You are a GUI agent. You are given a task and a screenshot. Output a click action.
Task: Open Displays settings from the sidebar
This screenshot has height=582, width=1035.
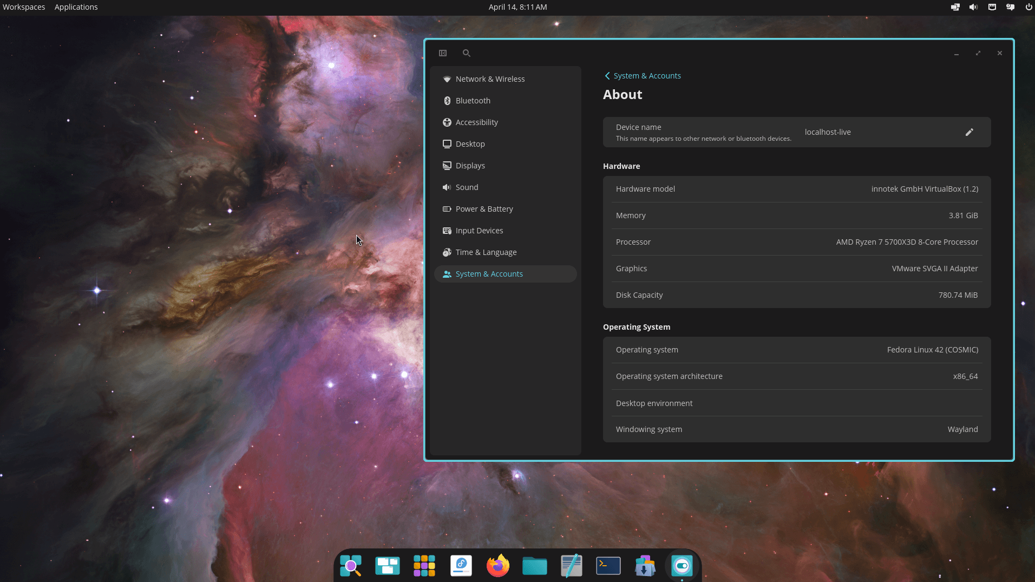click(470, 165)
